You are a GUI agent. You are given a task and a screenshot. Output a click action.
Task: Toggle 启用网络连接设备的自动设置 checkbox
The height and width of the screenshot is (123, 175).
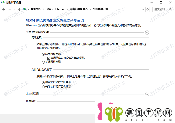(x=48, y=58)
